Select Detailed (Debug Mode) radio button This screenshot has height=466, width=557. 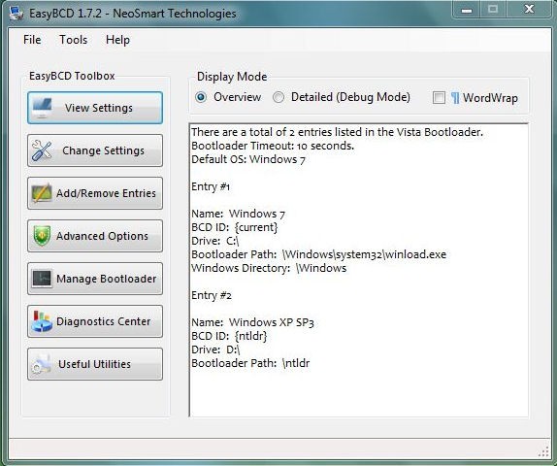point(278,97)
